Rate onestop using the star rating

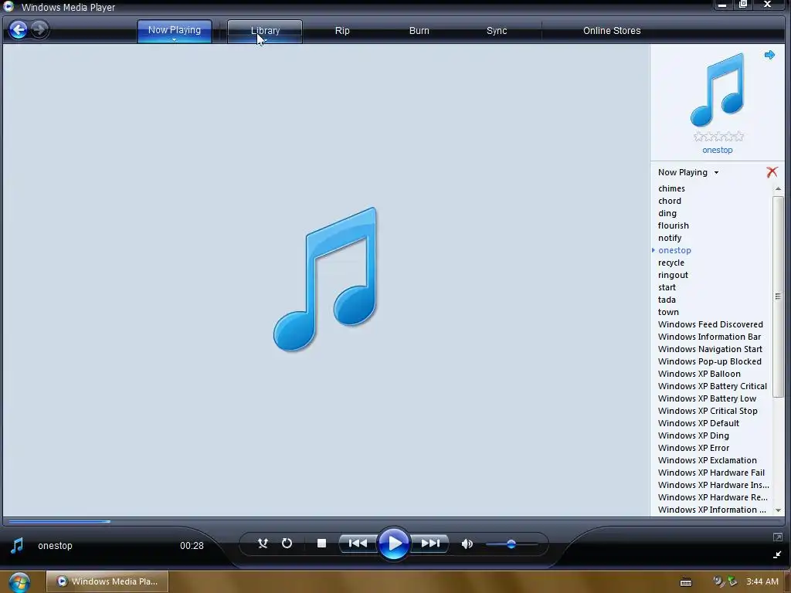[718, 136]
